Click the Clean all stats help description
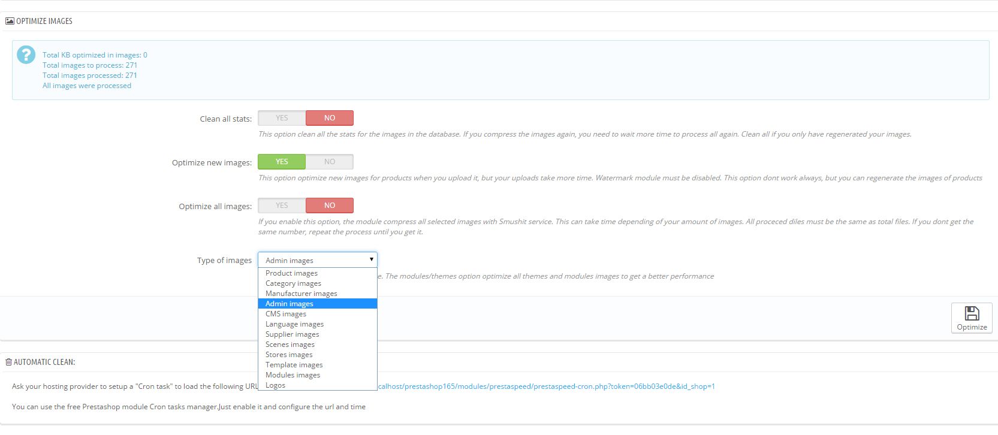This screenshot has height=435, width=998. tap(585, 134)
